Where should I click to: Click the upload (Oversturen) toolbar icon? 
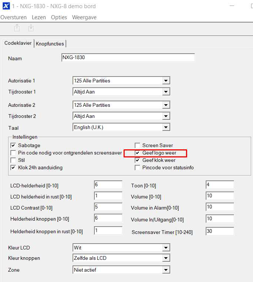(17, 28)
